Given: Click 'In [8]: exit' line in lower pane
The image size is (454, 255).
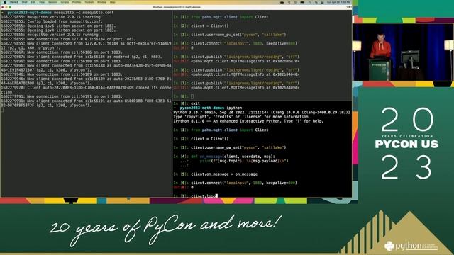Looking at the screenshot, I should pyautogui.click(x=187, y=103).
